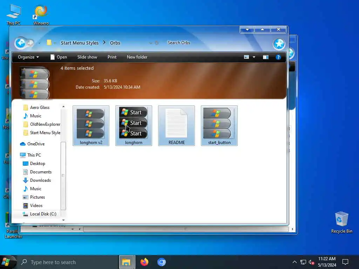Image resolution: width=359 pixels, height=269 pixels.
Task: Open Documents in the navigation pane
Action: [37, 172]
